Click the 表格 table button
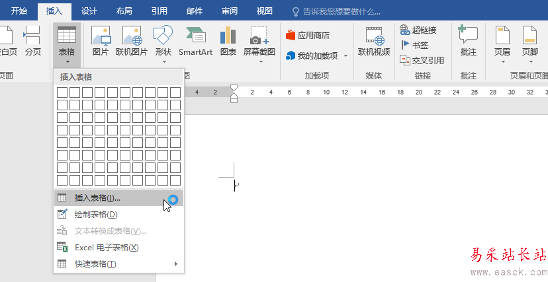Screen dimensions: 548x282 (x=67, y=45)
